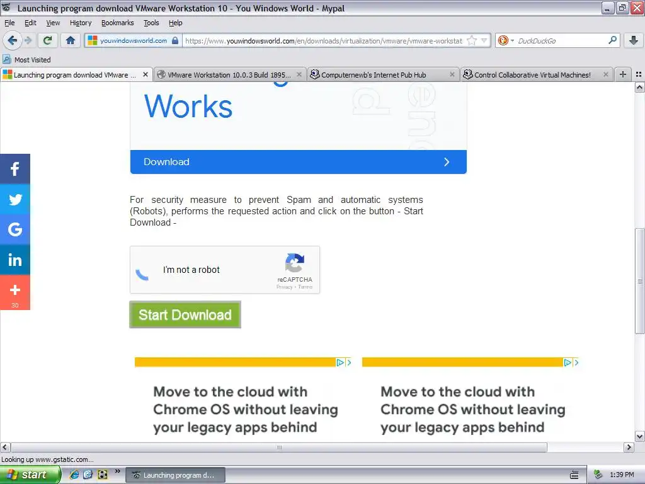Close the VMware Workstation 10.0.3 tab
The width and height of the screenshot is (645, 484).
click(299, 74)
